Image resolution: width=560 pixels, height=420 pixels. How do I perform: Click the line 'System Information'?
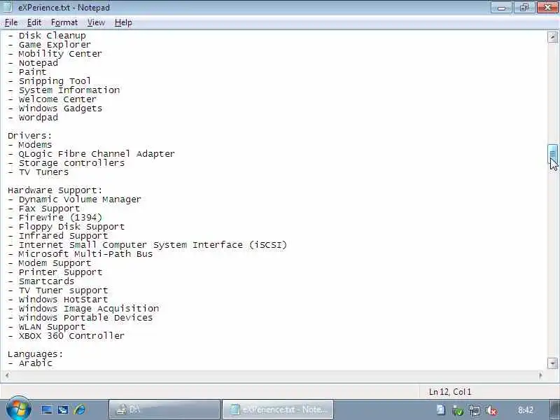tap(64, 90)
